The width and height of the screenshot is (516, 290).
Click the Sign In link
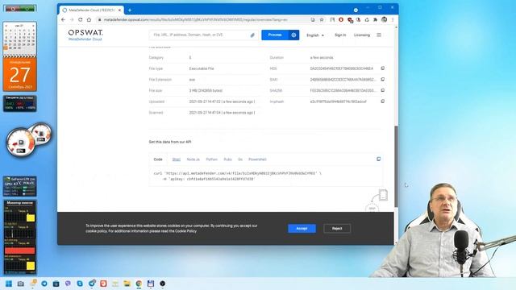coord(340,35)
